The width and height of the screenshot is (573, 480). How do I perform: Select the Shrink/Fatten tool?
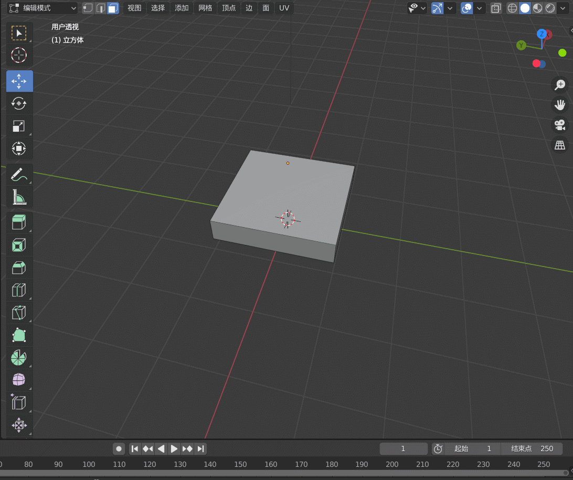[19, 425]
